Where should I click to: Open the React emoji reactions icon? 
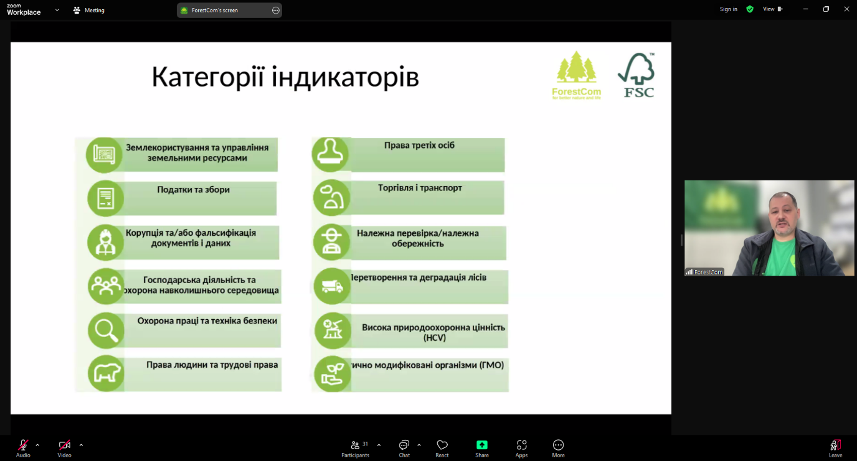442,445
